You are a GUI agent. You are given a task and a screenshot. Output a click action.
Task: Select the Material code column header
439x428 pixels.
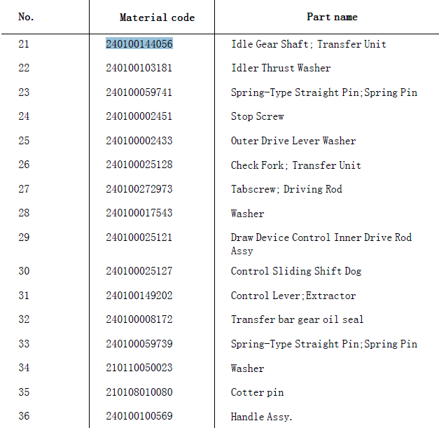157,18
